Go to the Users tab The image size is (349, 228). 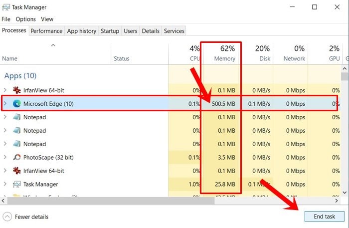(x=131, y=31)
